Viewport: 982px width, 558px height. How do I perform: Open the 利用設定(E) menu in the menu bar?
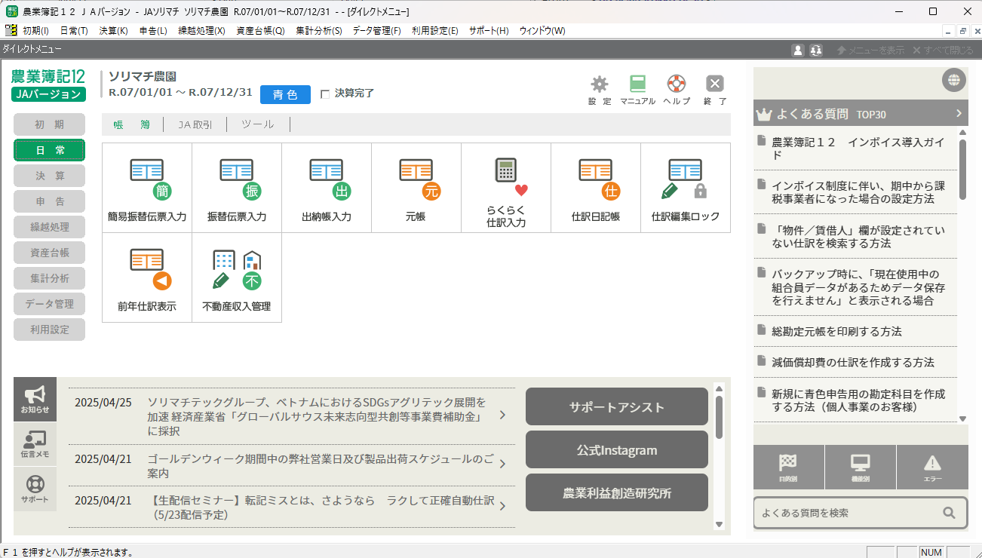[435, 31]
